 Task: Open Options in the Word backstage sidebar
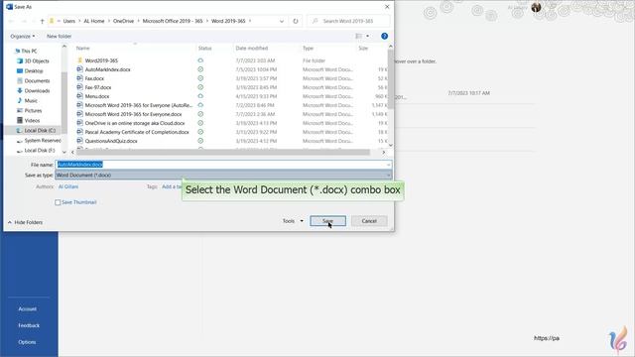(27, 342)
